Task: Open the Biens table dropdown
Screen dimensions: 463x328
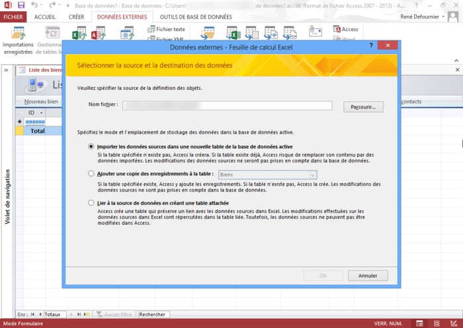Action: 312,175
